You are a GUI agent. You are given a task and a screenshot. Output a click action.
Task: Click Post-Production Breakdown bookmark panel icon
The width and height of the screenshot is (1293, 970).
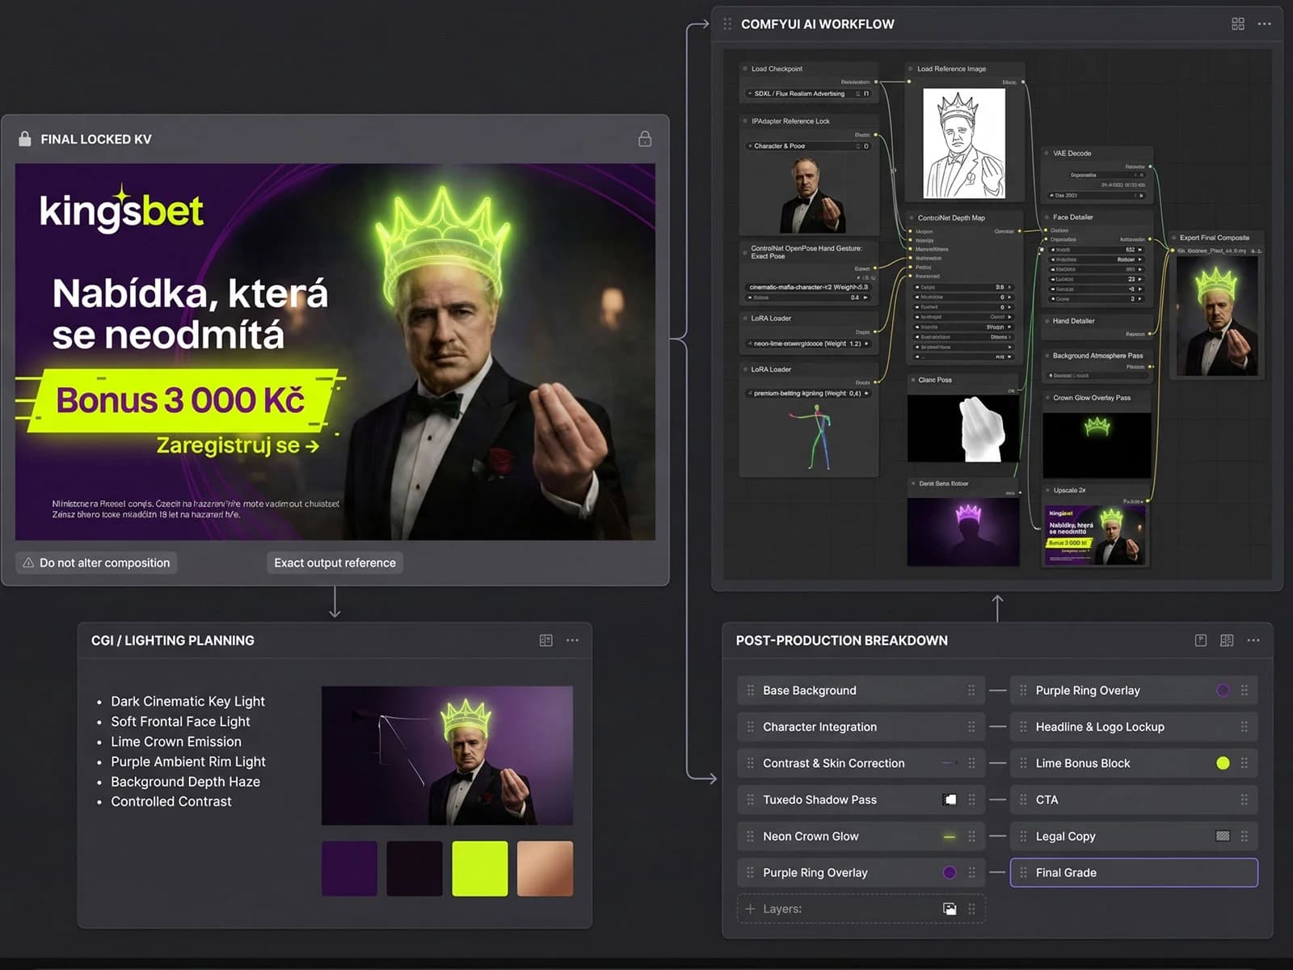1201,640
